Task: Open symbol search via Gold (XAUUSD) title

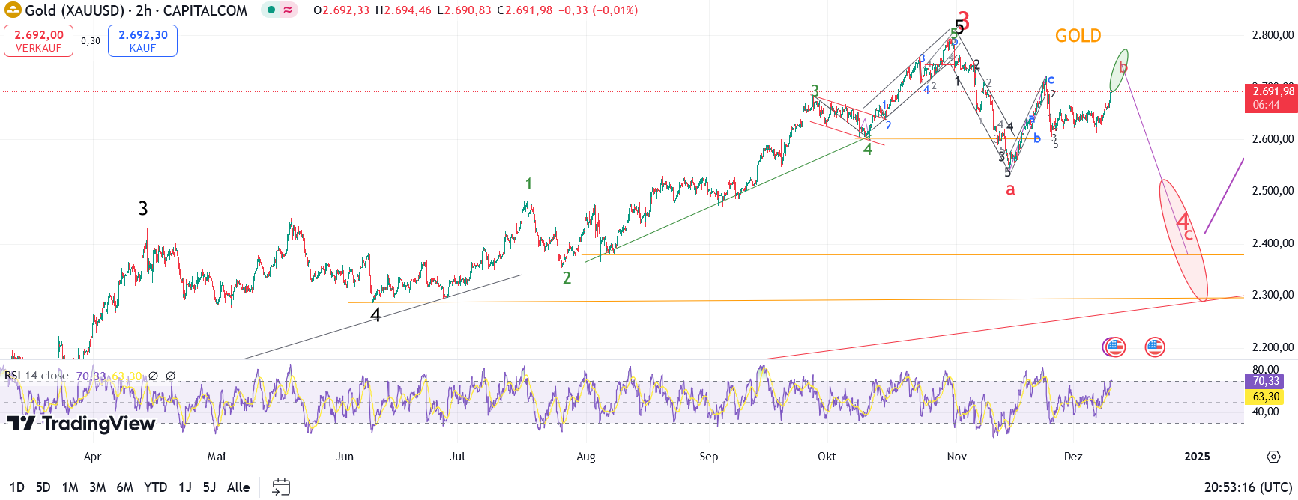Action: coord(75,10)
